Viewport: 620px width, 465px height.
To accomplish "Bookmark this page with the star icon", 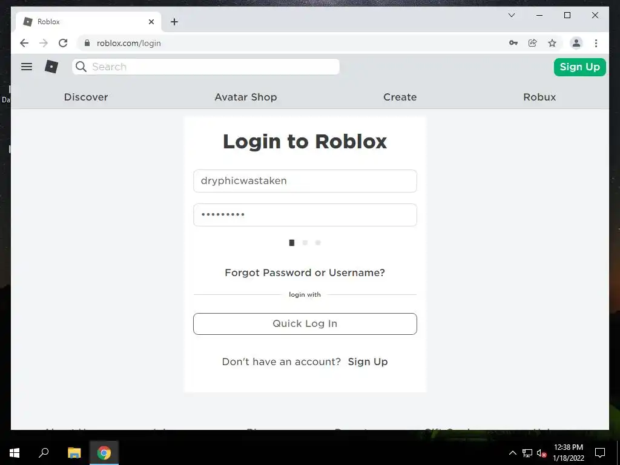I will (x=552, y=43).
